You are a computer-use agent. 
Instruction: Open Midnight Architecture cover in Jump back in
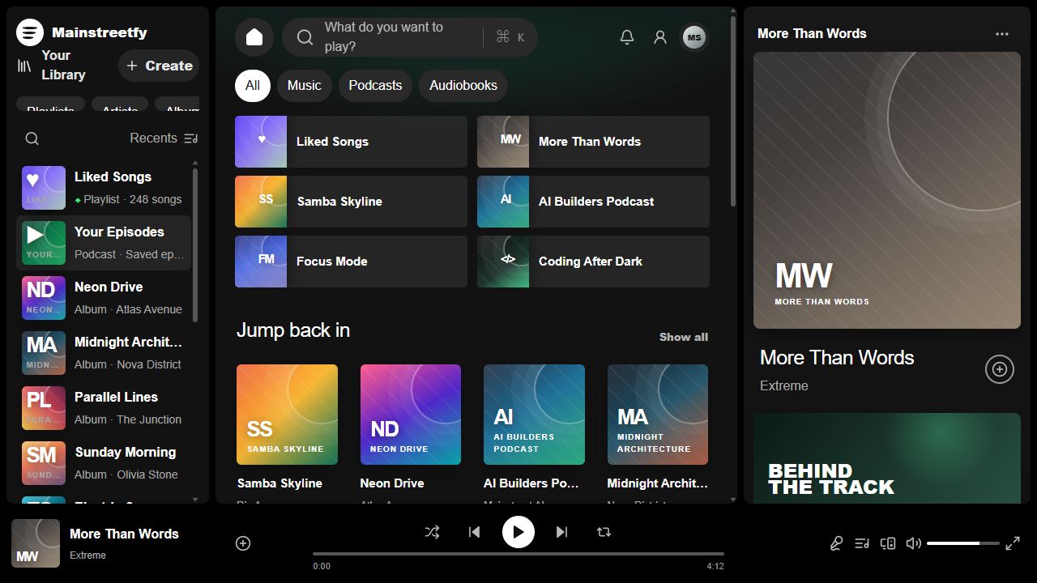tap(658, 415)
